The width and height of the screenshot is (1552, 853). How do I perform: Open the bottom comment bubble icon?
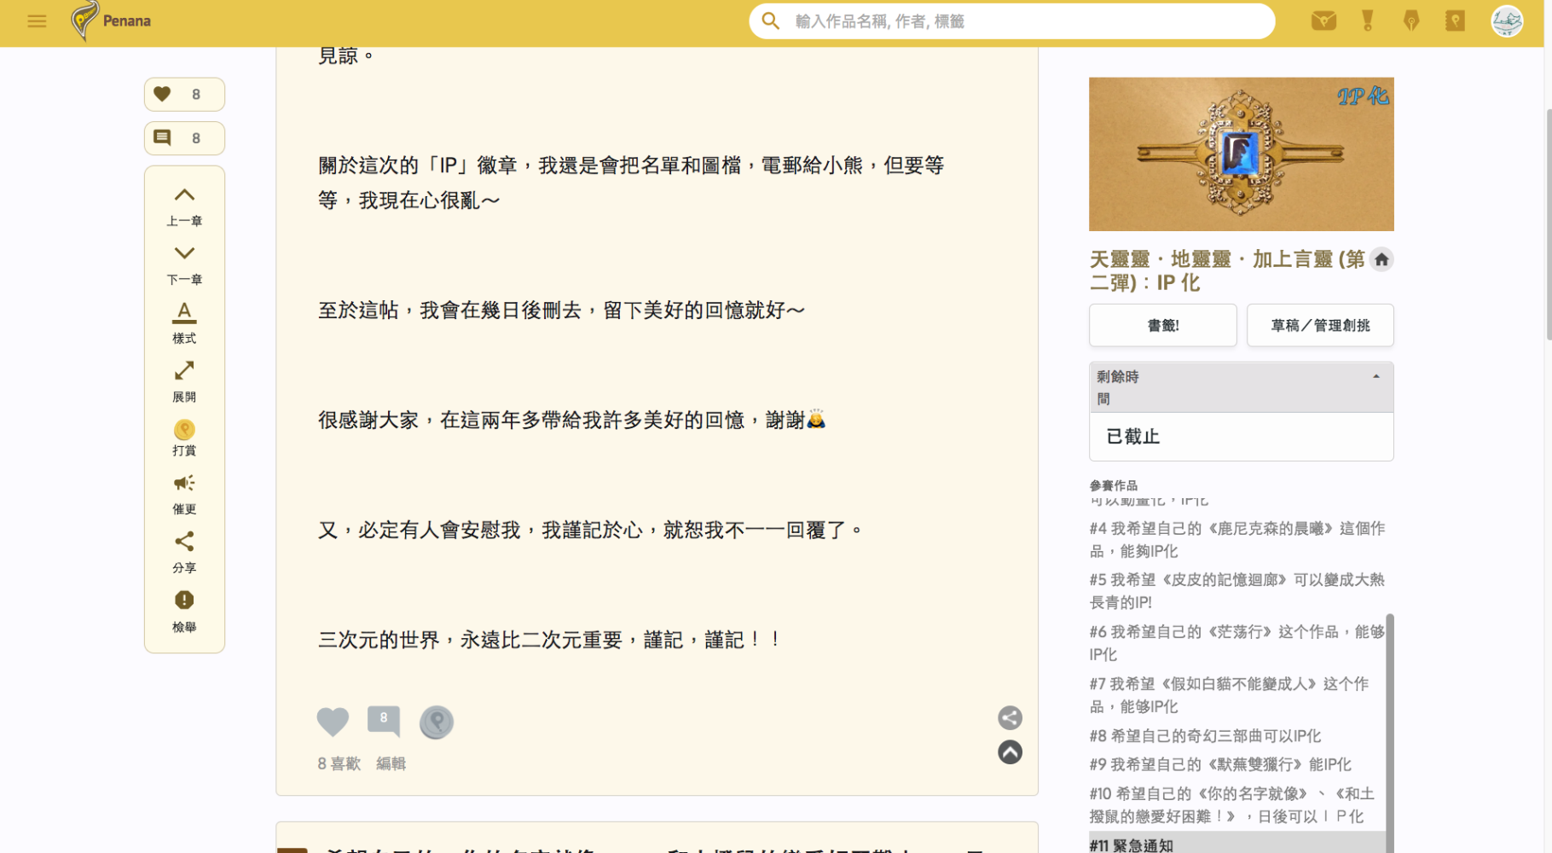click(384, 721)
